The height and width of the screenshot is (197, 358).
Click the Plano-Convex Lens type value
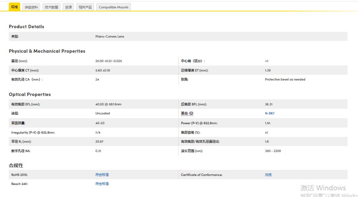pyautogui.click(x=110, y=37)
